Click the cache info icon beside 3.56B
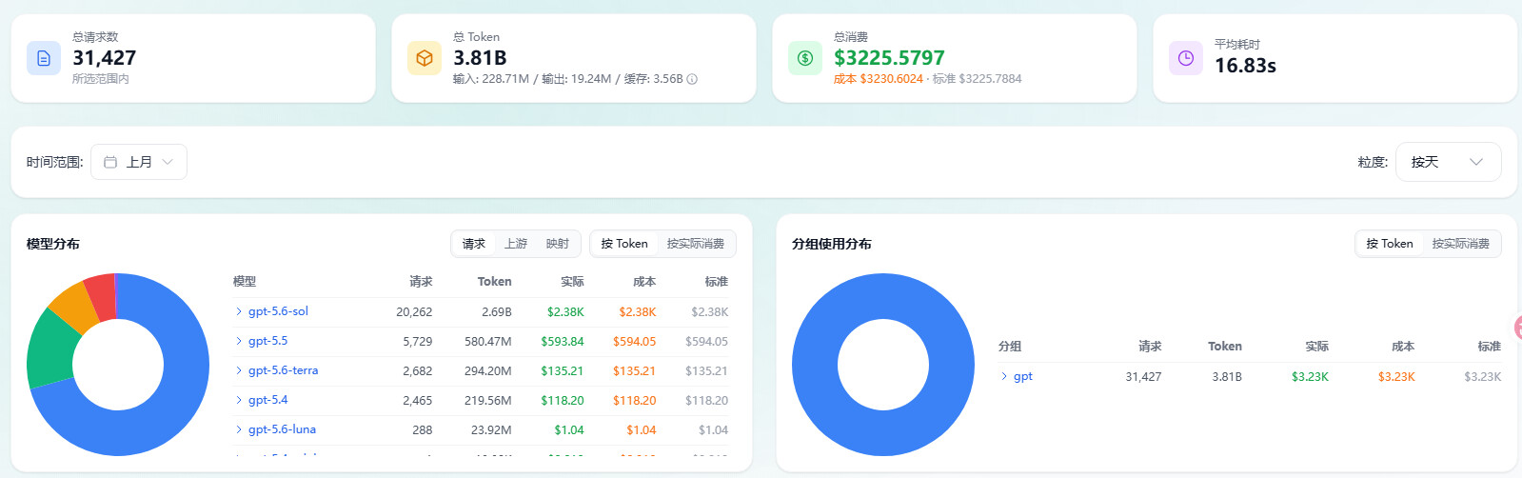Screen dimensions: 1522x478 [692, 79]
